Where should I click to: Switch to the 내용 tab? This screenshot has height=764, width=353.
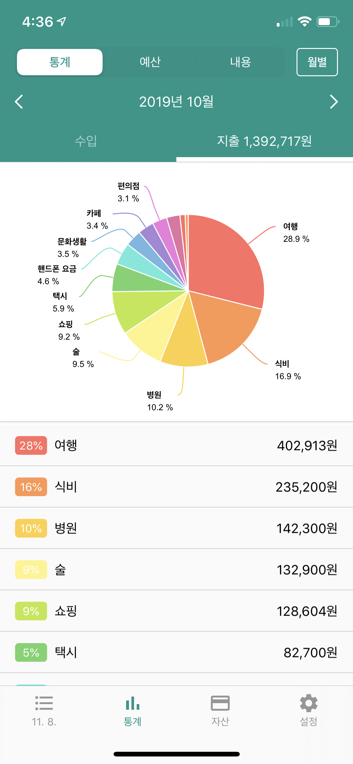240,62
